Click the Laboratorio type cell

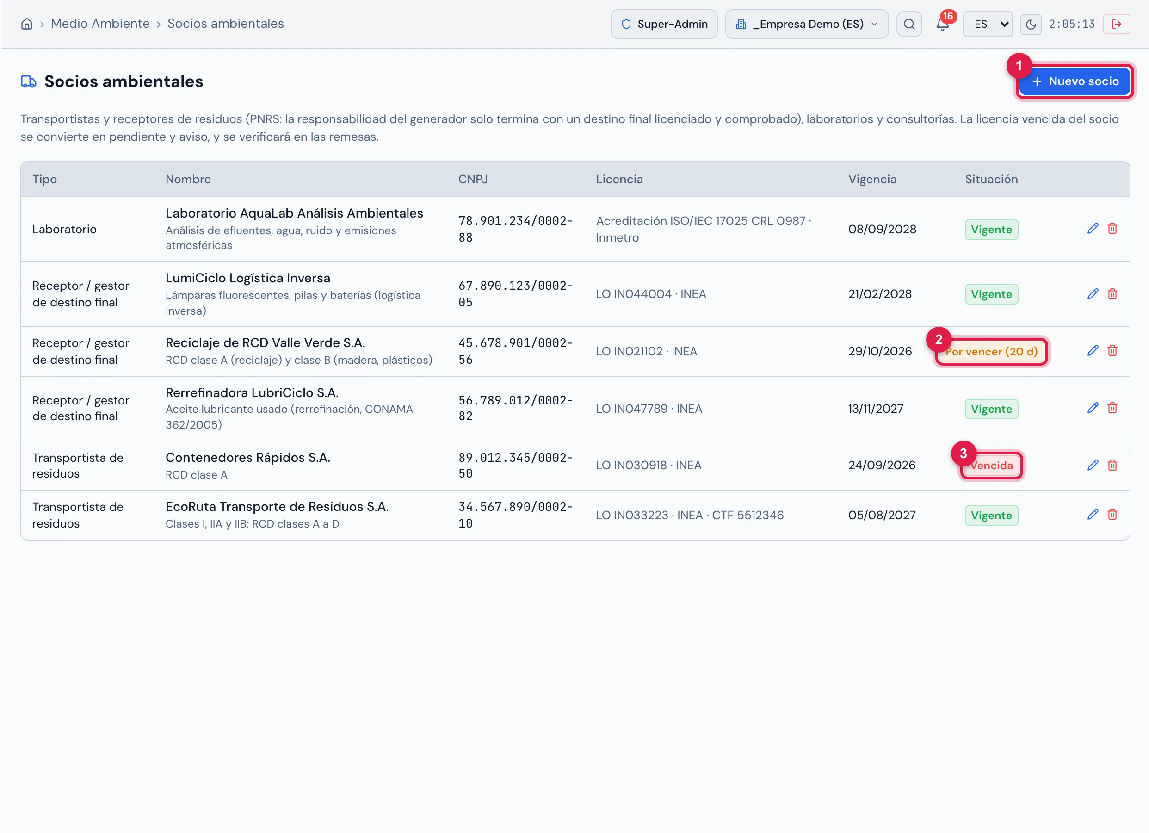click(x=64, y=229)
